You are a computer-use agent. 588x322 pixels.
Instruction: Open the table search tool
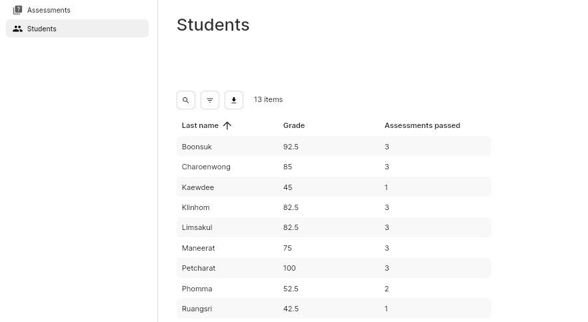point(186,100)
